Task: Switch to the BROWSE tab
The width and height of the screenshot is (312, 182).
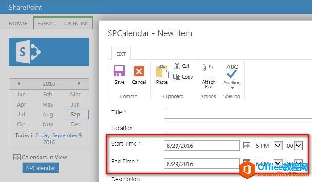Action: 18,24
